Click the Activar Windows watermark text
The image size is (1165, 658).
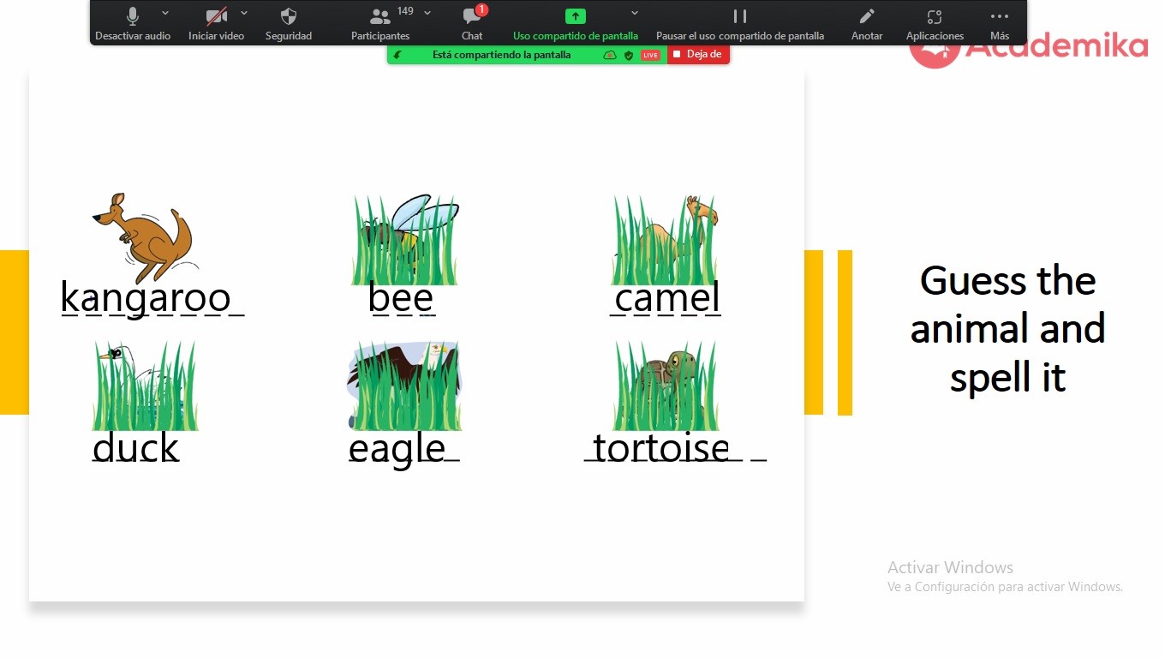pyautogui.click(x=950, y=567)
